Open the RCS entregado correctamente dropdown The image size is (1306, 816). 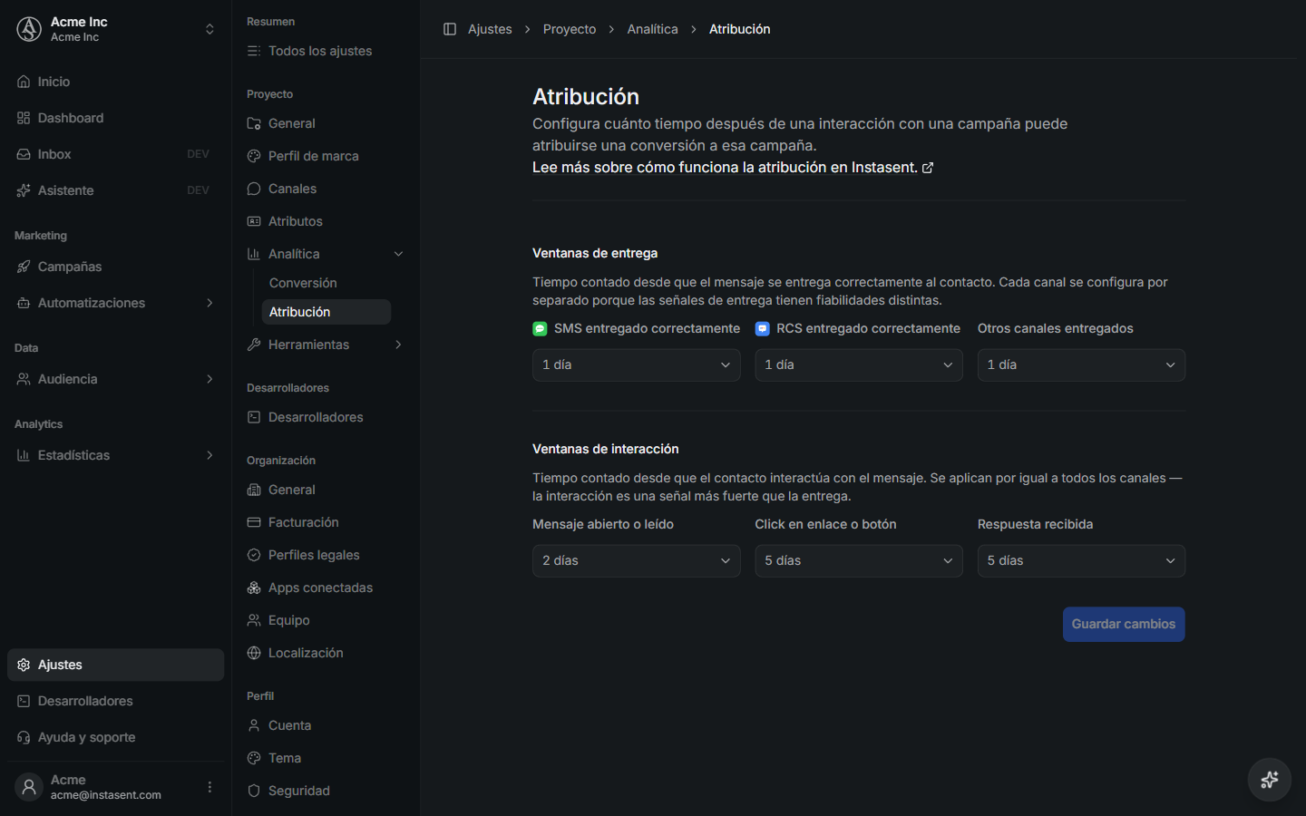[859, 364]
